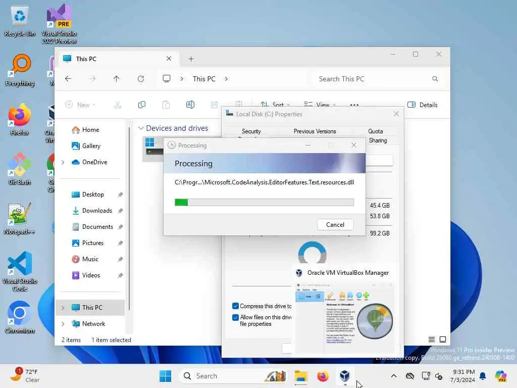
Task: Open the Sort dropdown
Action: [x=275, y=105]
